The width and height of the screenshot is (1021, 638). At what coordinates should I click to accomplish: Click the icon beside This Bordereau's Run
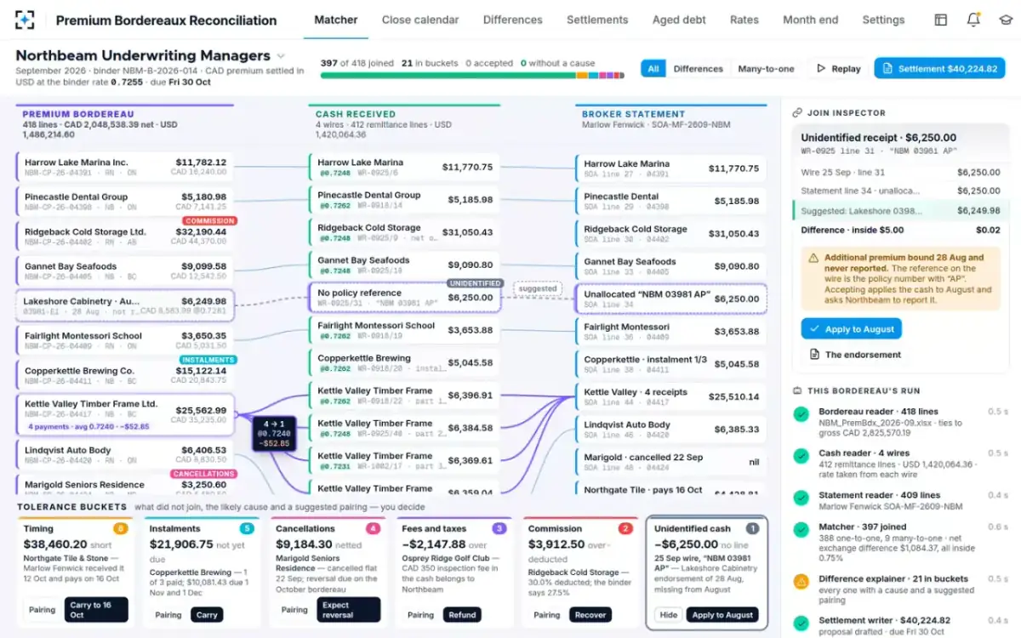(x=797, y=390)
